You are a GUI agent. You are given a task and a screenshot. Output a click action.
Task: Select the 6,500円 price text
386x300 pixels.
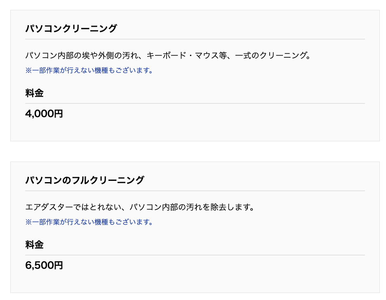pos(44,265)
